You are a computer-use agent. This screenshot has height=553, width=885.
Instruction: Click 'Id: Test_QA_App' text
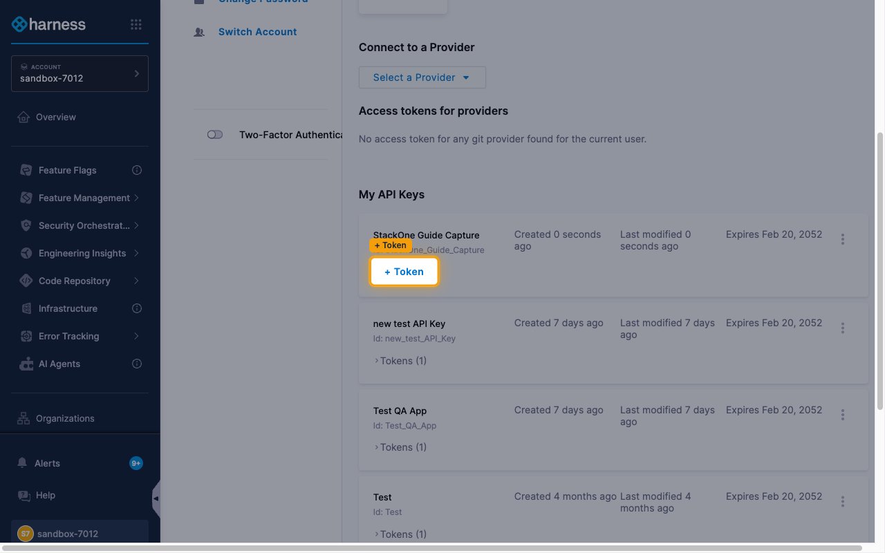click(x=404, y=426)
